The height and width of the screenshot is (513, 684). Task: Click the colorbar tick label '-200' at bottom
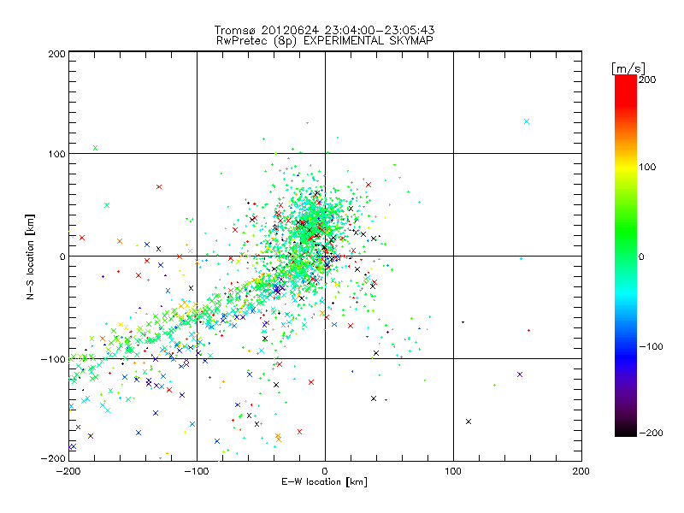click(x=651, y=433)
